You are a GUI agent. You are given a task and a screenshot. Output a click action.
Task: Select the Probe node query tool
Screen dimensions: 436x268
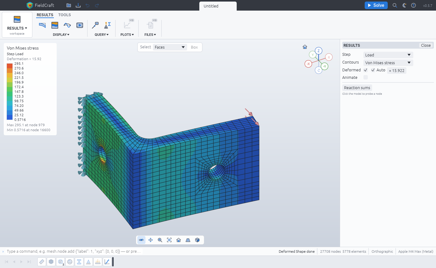point(95,25)
